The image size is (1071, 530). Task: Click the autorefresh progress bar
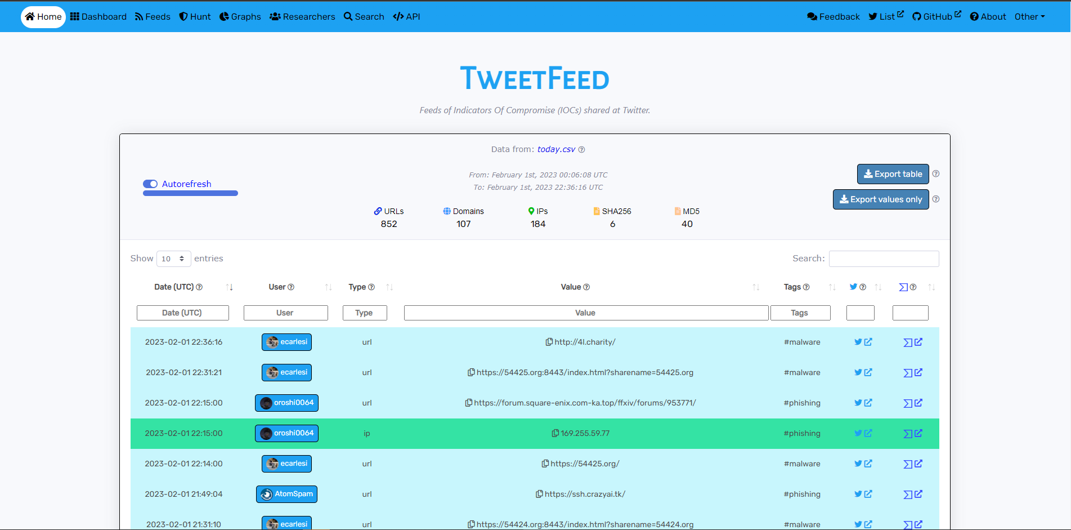coord(190,193)
